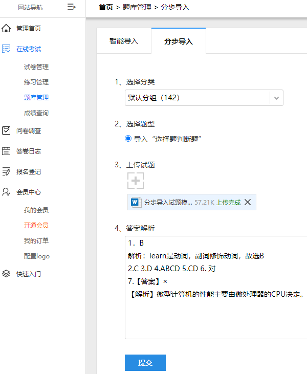Open the 默认分组 (142) category dropdown
The height and width of the screenshot is (374, 307).
coord(204,98)
